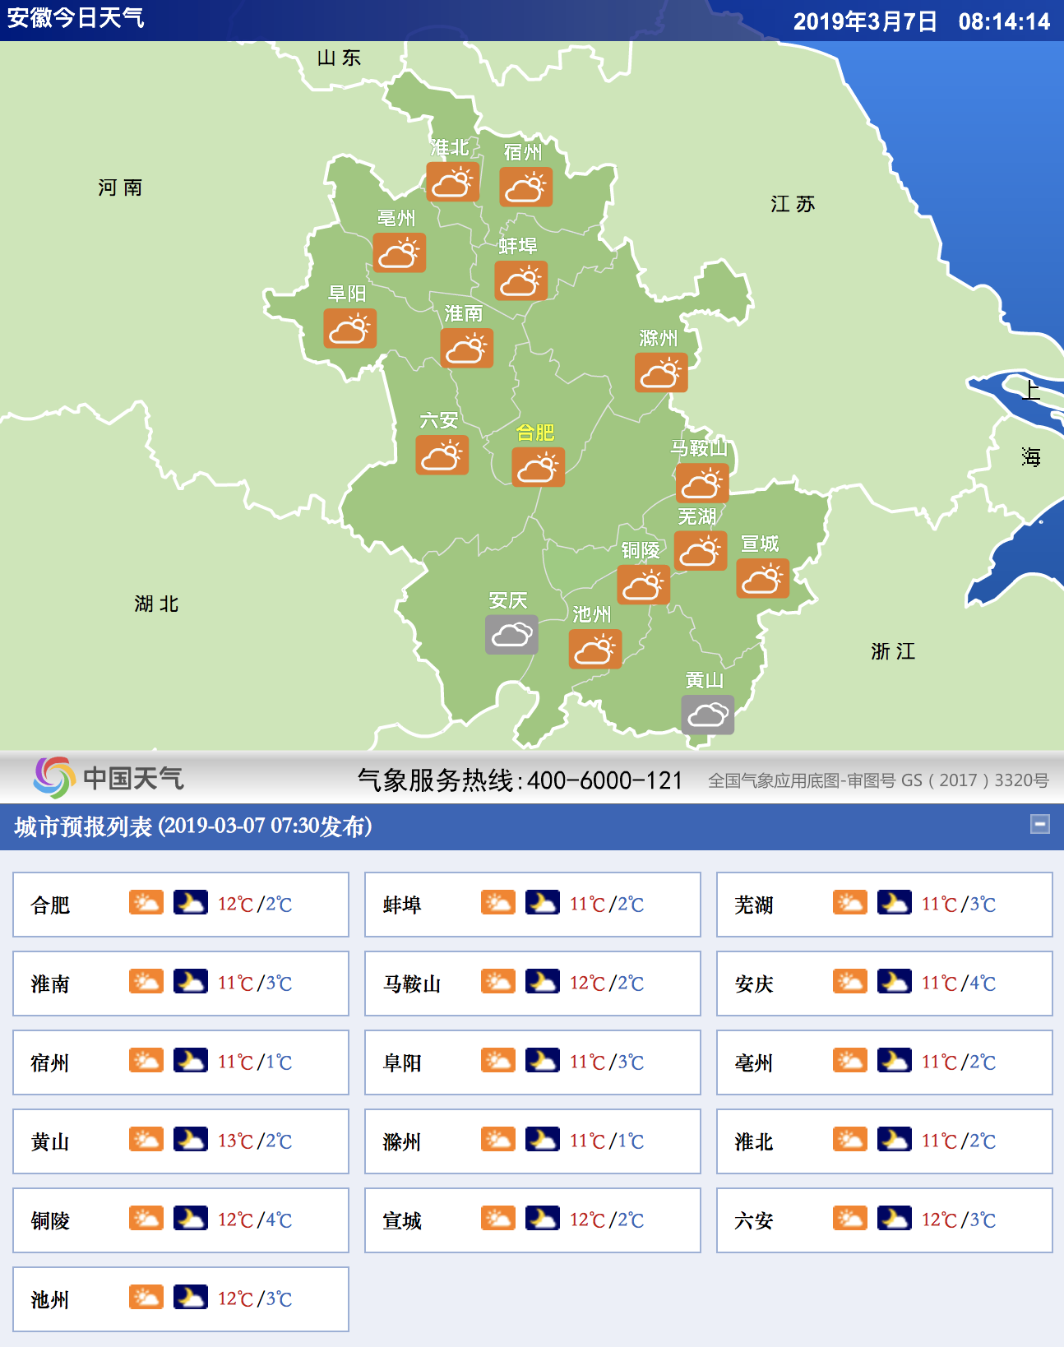Click Huangshan's gray cloud icon on map

click(707, 715)
